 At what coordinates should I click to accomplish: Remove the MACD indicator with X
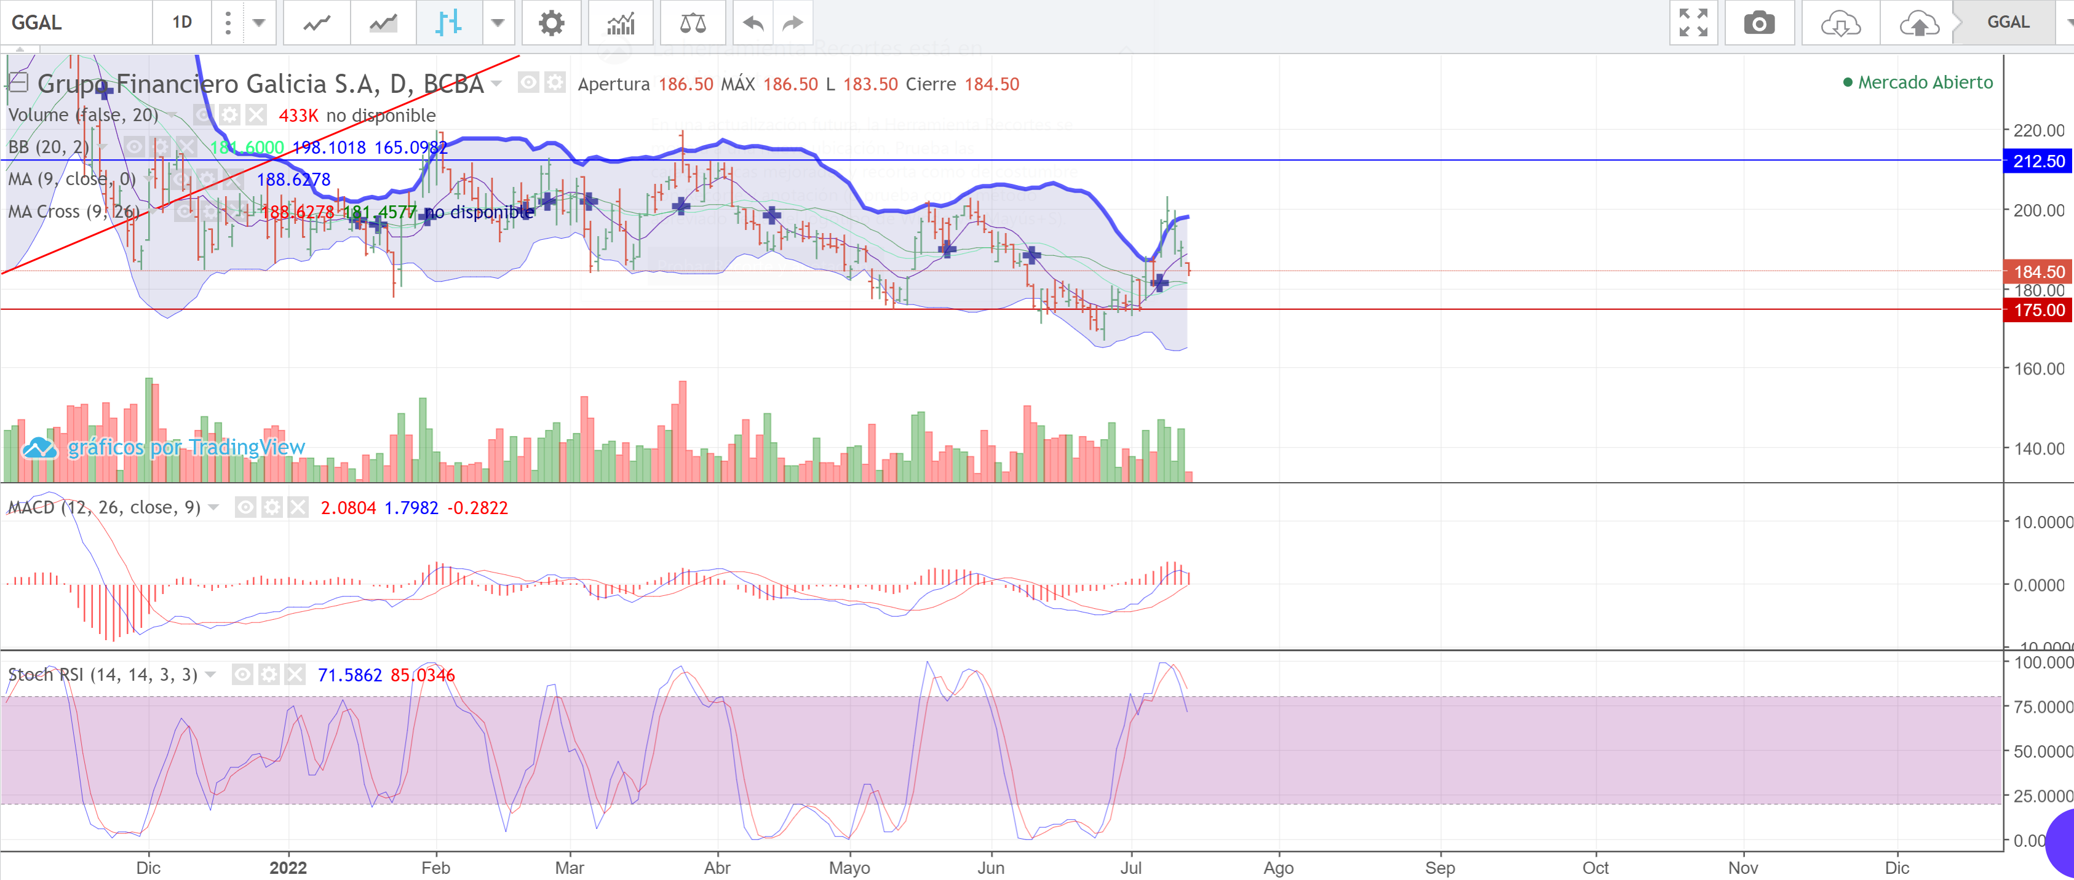tap(298, 507)
